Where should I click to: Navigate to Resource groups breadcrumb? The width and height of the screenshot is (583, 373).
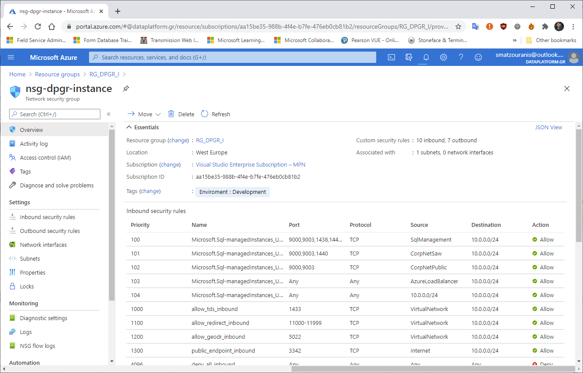pyautogui.click(x=57, y=74)
